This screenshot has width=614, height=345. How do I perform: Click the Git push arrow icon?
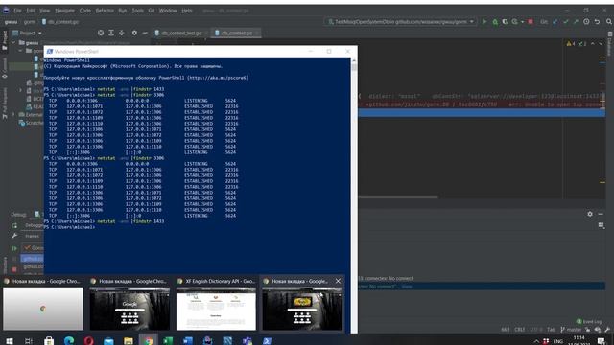(576, 22)
